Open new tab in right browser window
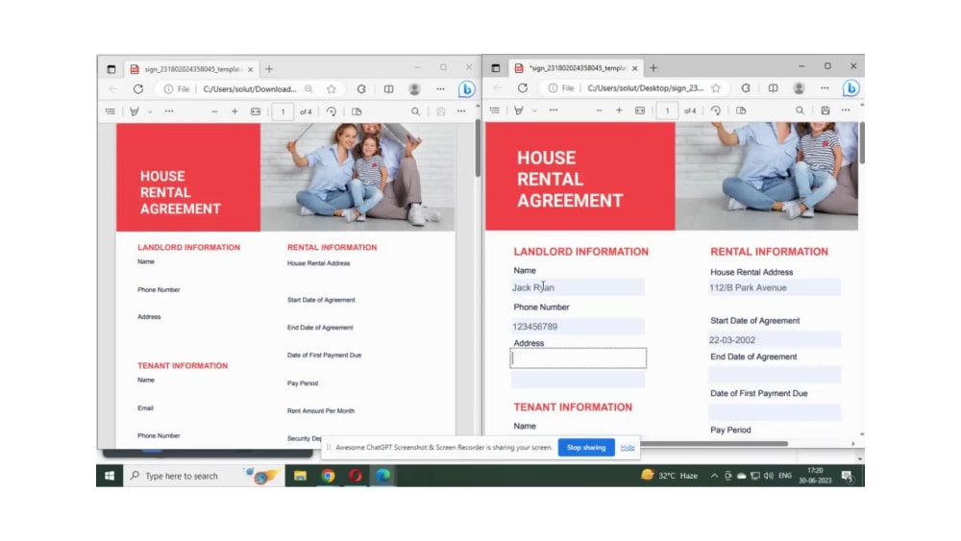961x541 pixels. [x=653, y=68]
